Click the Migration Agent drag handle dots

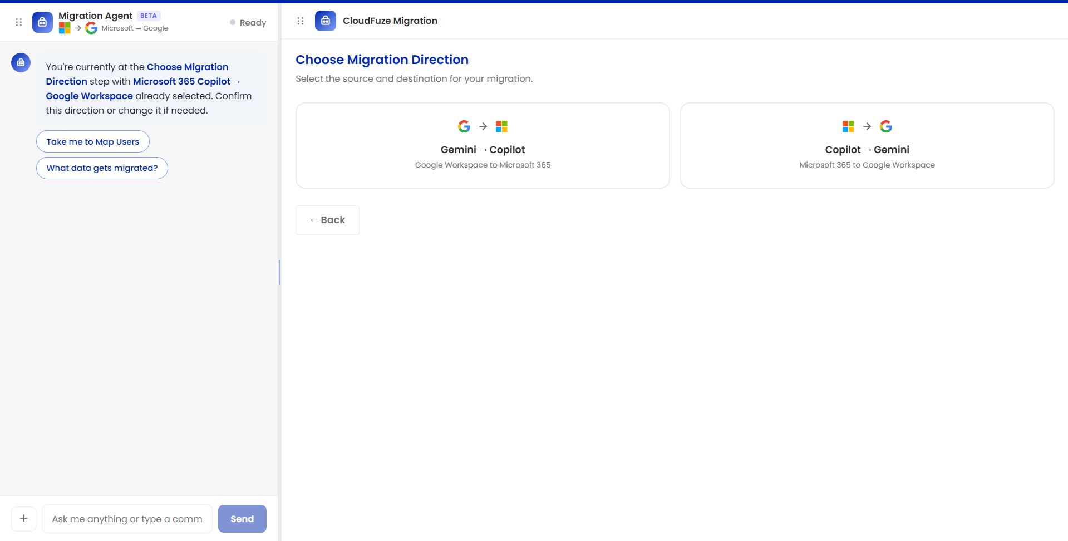point(19,22)
